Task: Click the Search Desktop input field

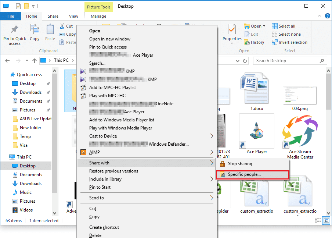Action: point(286,61)
